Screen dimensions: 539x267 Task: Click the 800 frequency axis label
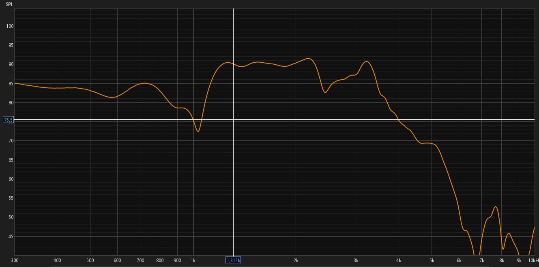(x=160, y=261)
